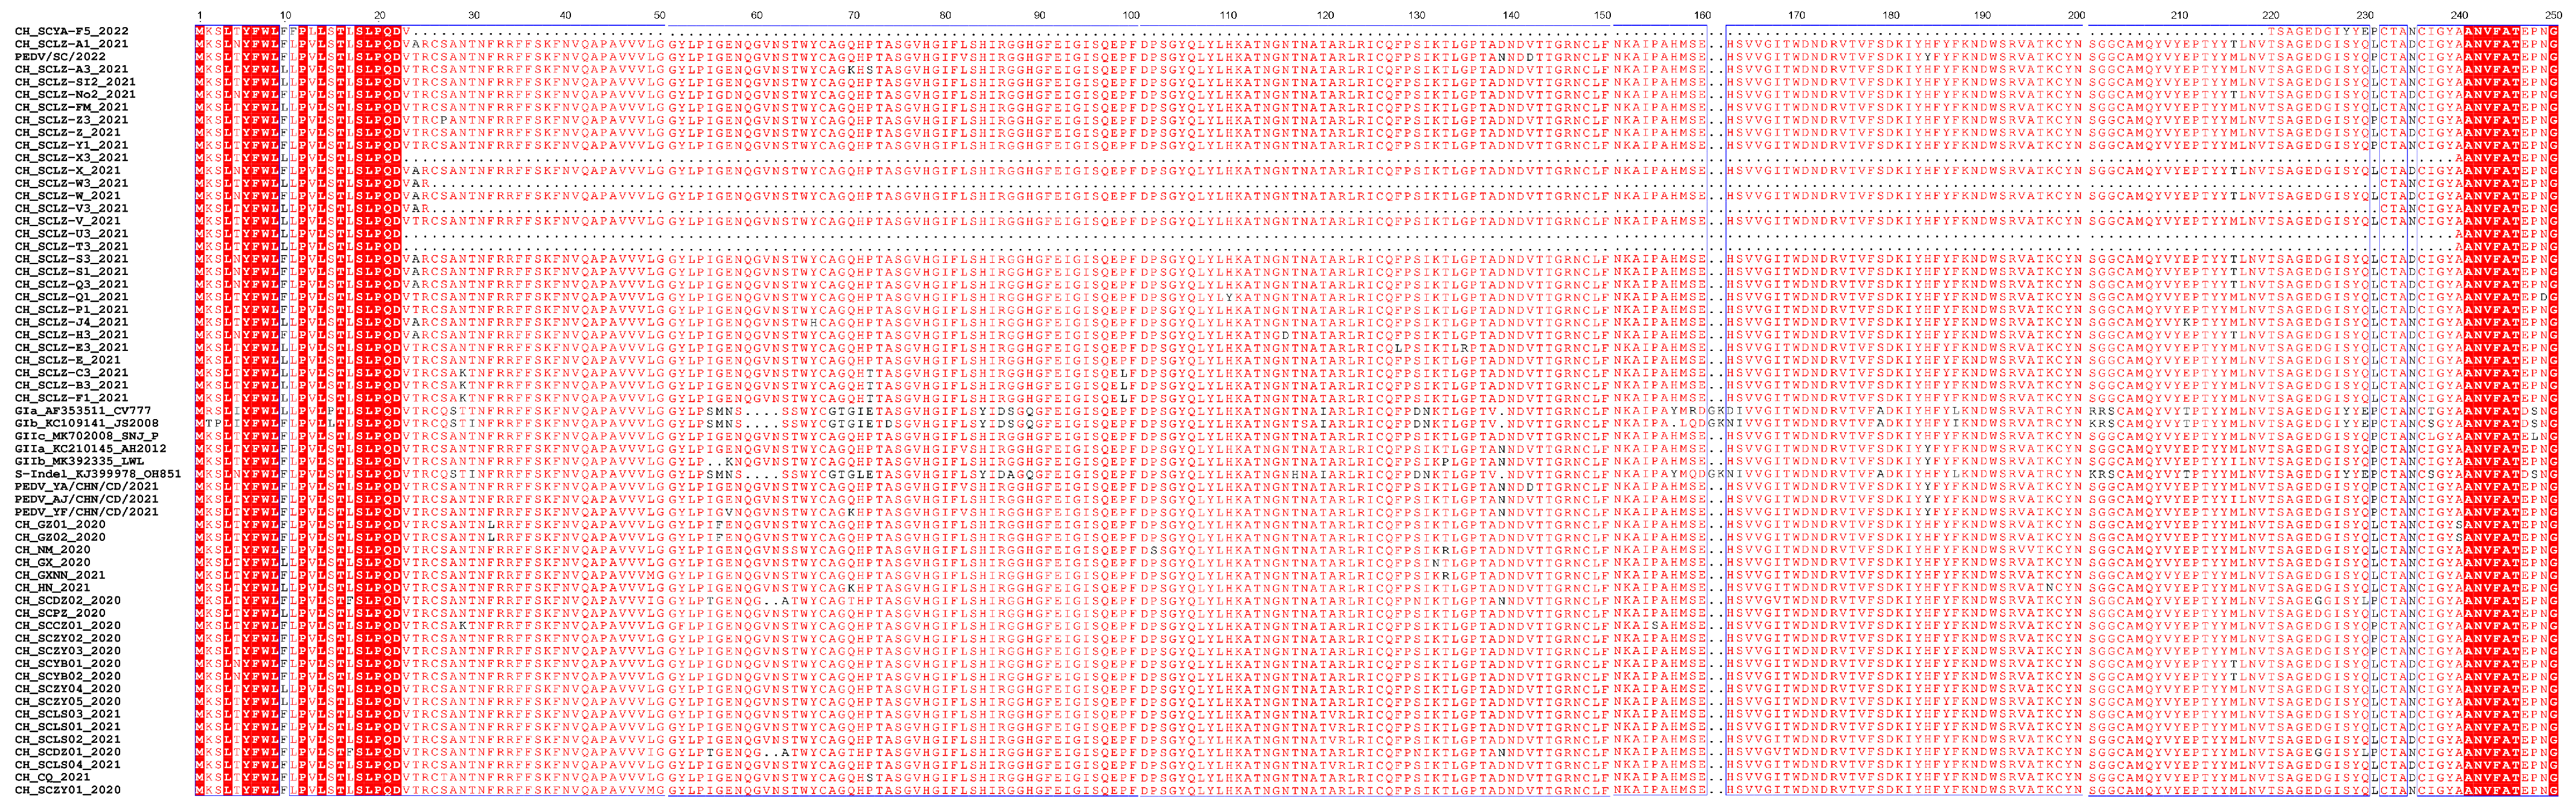The image size is (2576, 808).
Task: Click ruler position number 200
Action: (2076, 15)
